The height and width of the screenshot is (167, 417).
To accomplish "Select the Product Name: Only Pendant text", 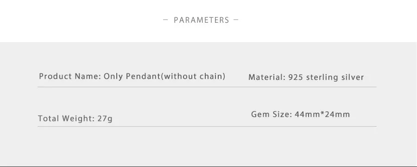I will 99,77.
